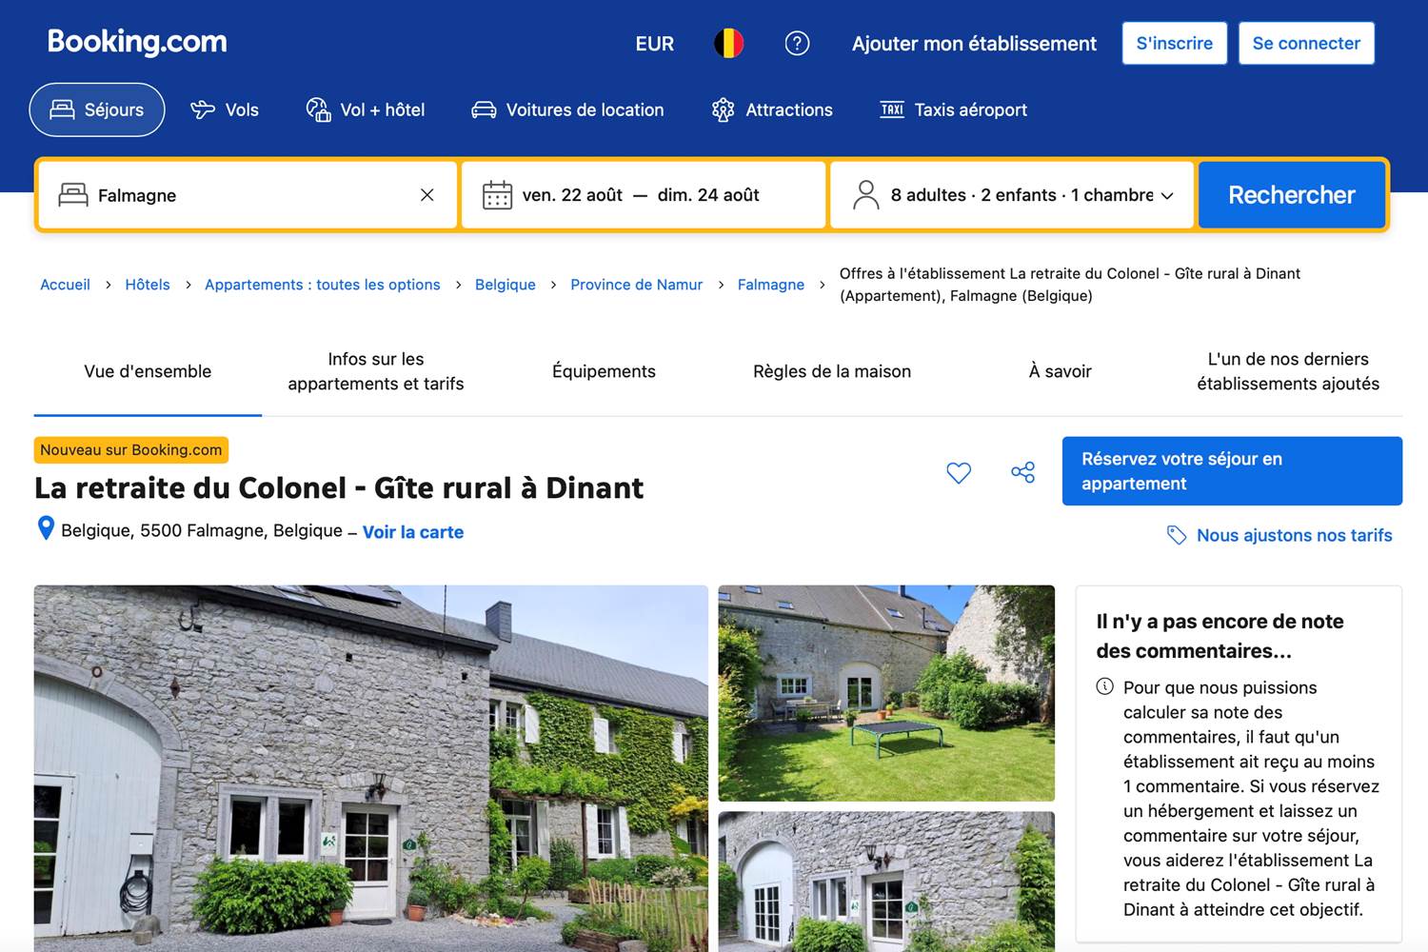Click the map pin icon near the address
The height and width of the screenshot is (952, 1428).
click(x=45, y=529)
